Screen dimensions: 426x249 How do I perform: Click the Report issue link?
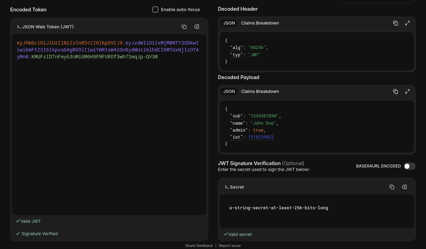pyautogui.click(x=230, y=246)
